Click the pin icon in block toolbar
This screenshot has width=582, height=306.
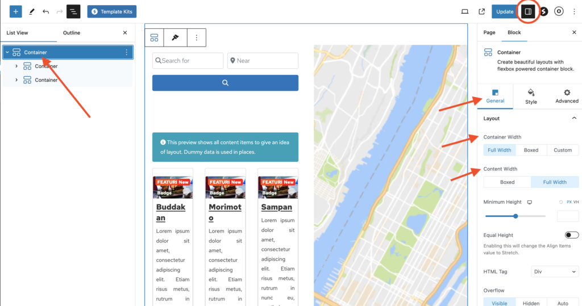175,37
